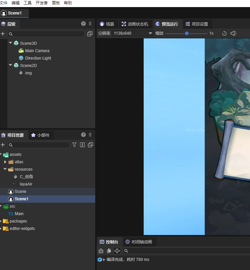Open help for the project assets panel

(83, 135)
